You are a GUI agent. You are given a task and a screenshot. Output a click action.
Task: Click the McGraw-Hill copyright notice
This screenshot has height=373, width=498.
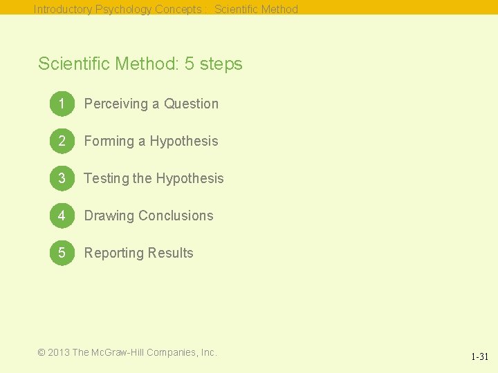click(x=127, y=352)
